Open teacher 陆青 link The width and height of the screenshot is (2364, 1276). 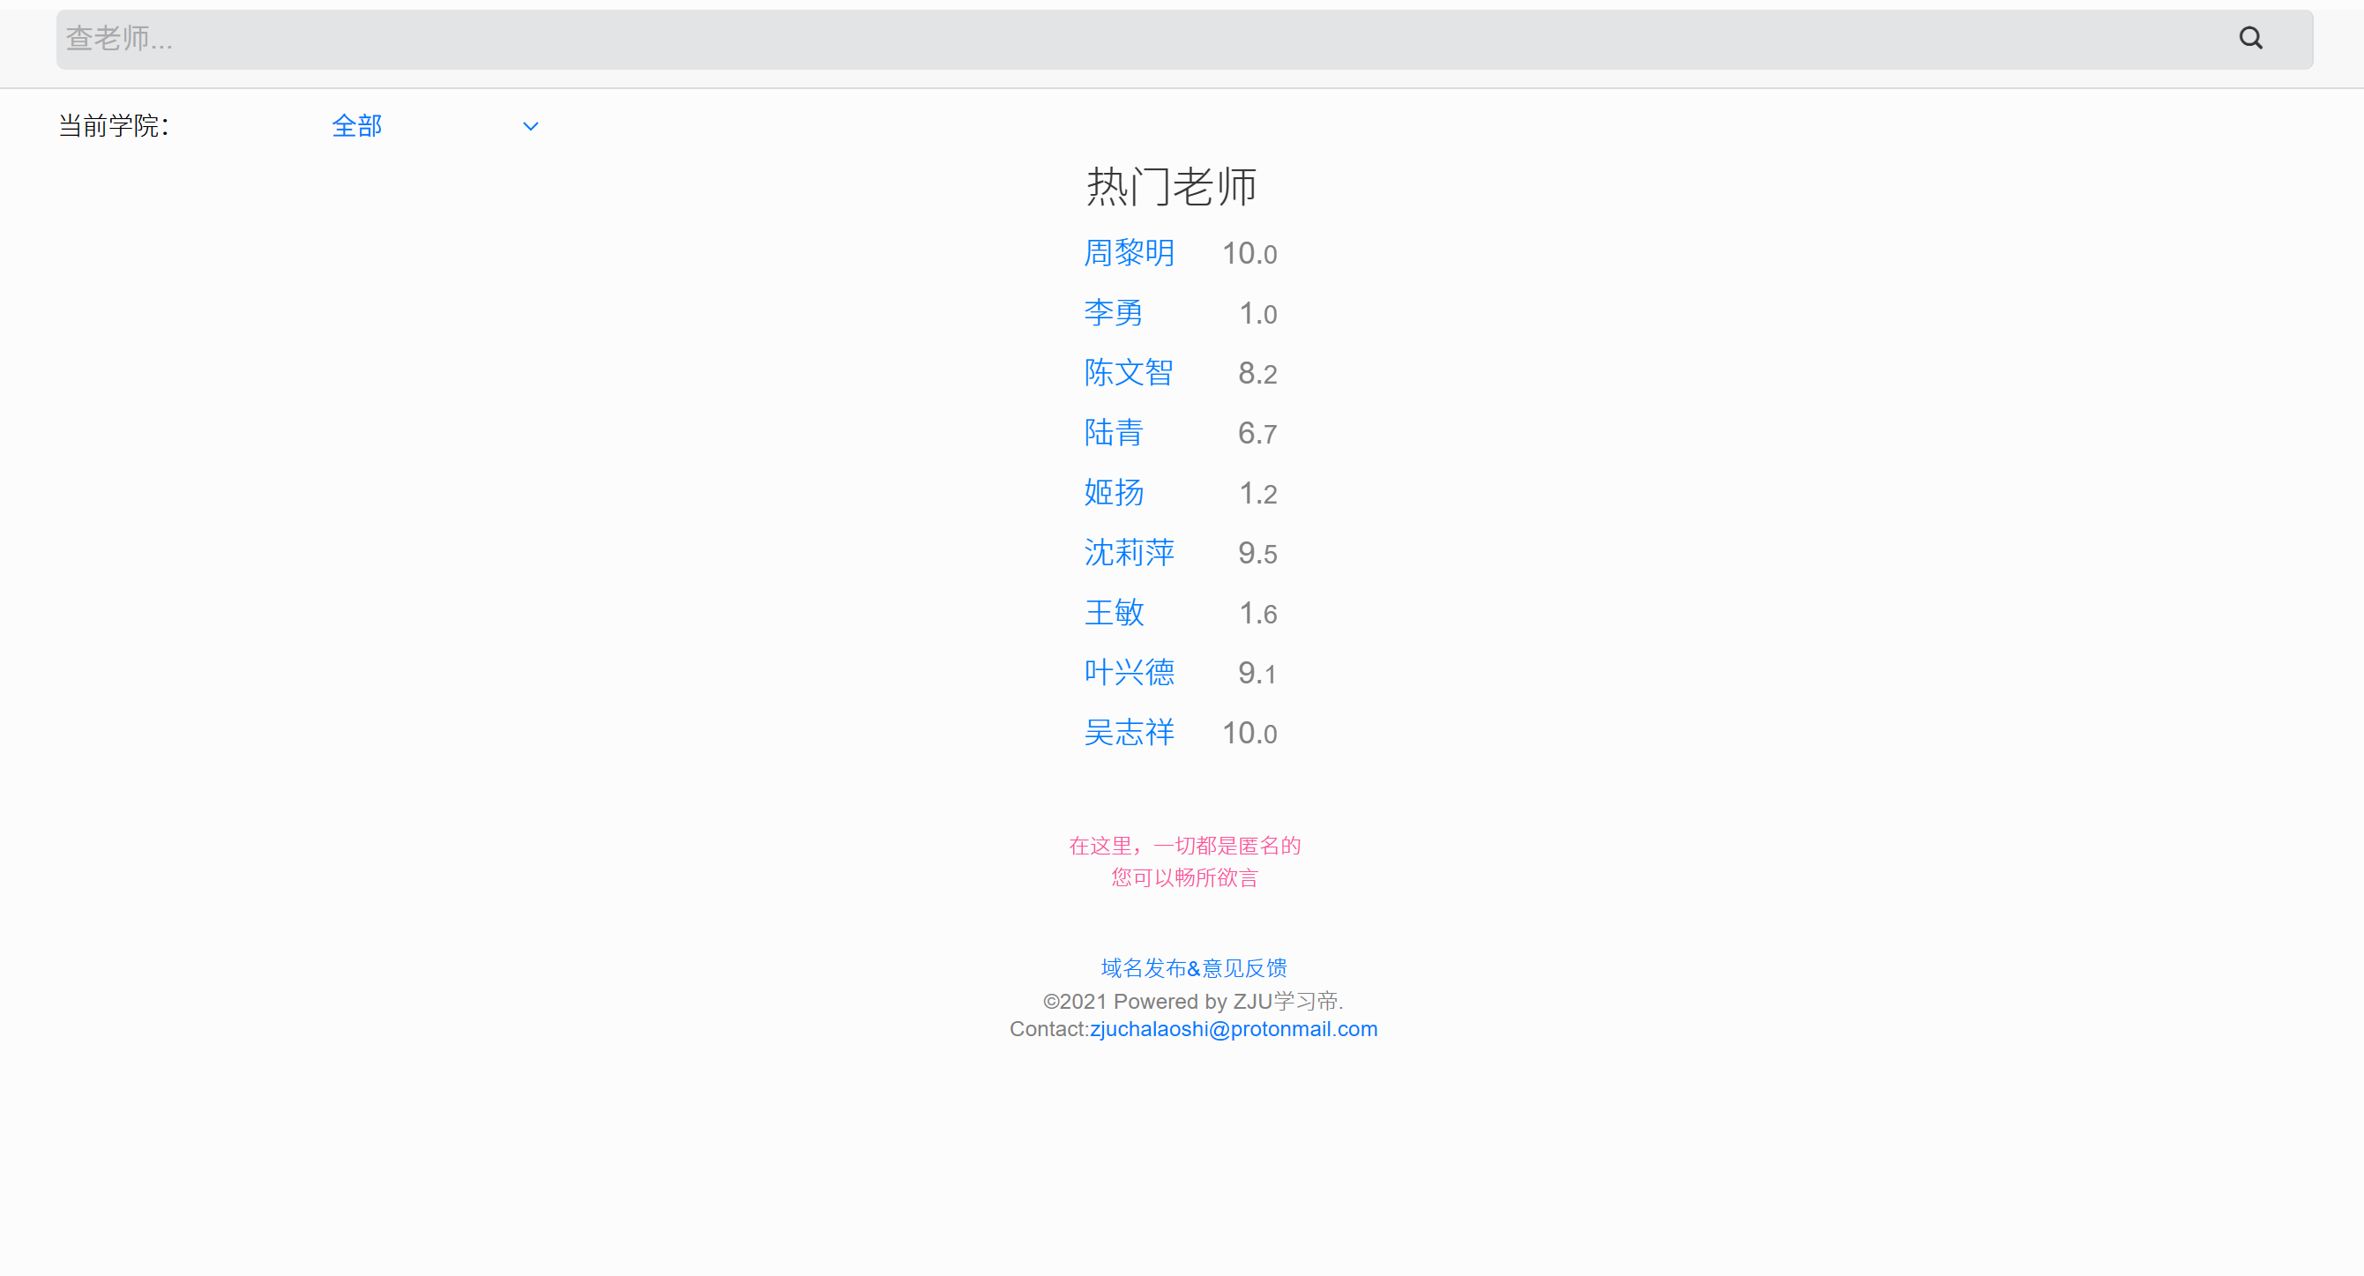point(1112,432)
